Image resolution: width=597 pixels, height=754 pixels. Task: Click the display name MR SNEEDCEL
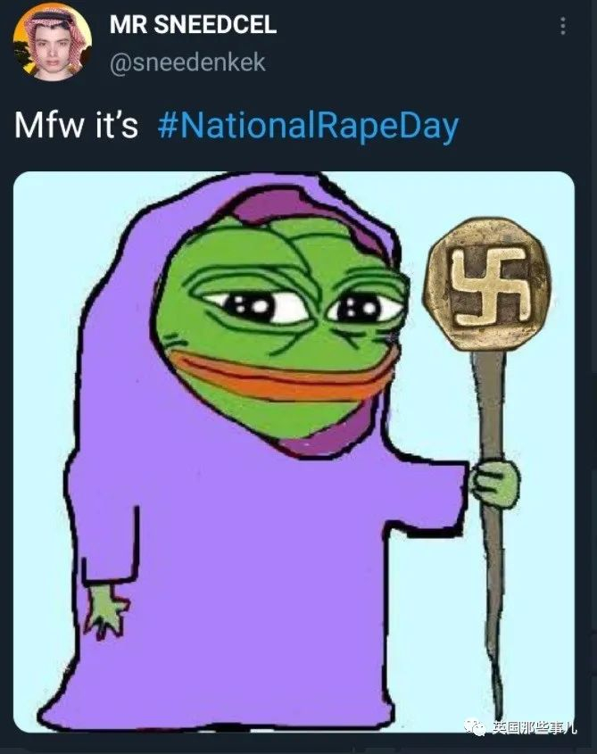[x=193, y=24]
